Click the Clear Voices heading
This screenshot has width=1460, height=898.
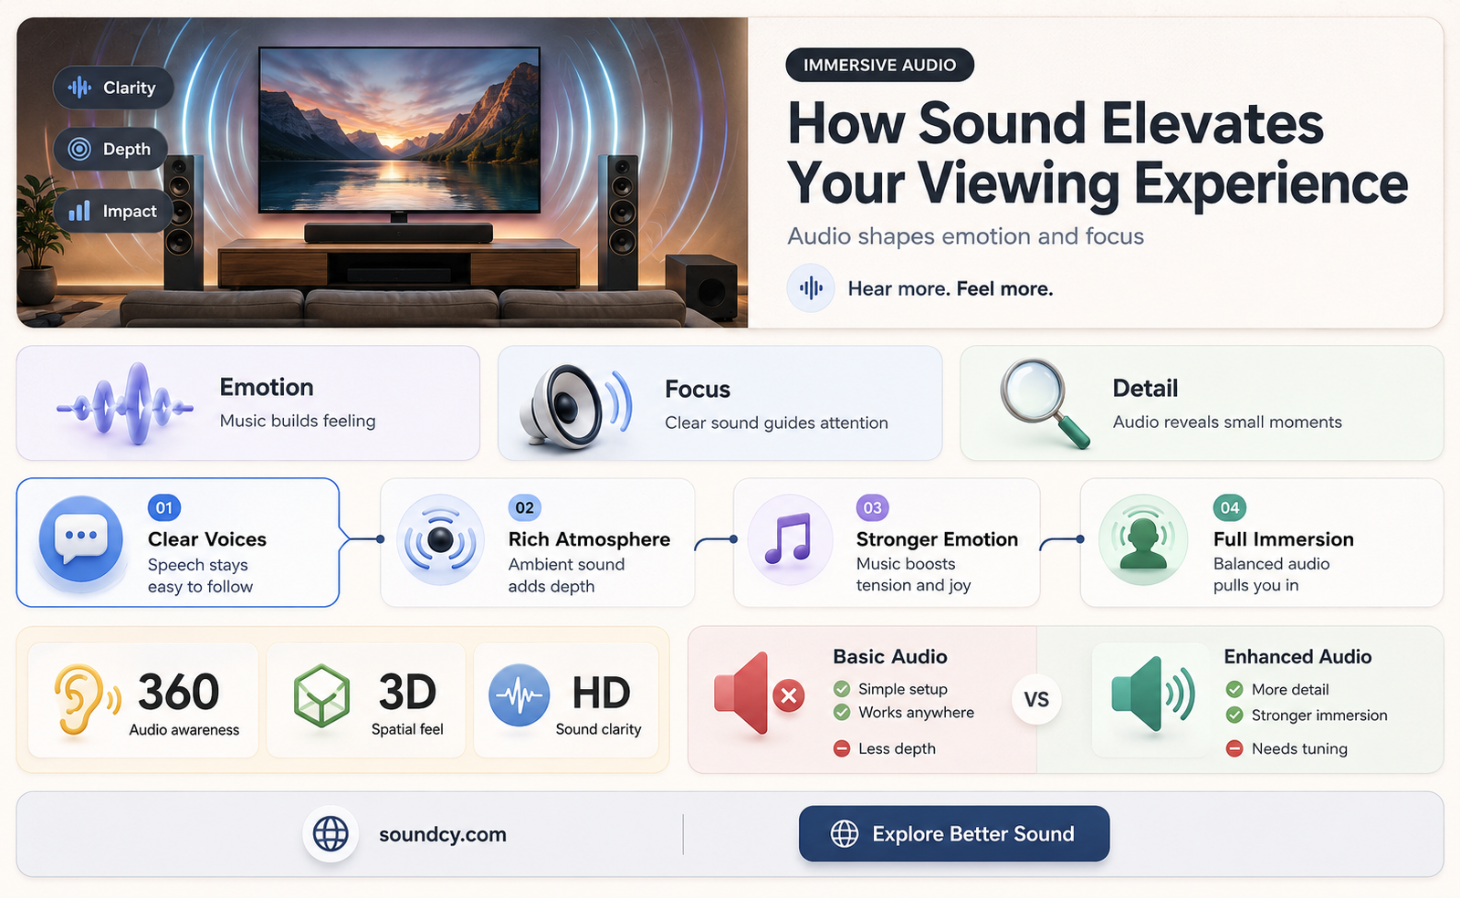click(x=207, y=539)
